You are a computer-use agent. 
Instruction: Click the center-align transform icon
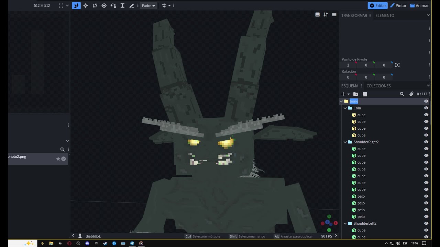(x=164, y=5)
